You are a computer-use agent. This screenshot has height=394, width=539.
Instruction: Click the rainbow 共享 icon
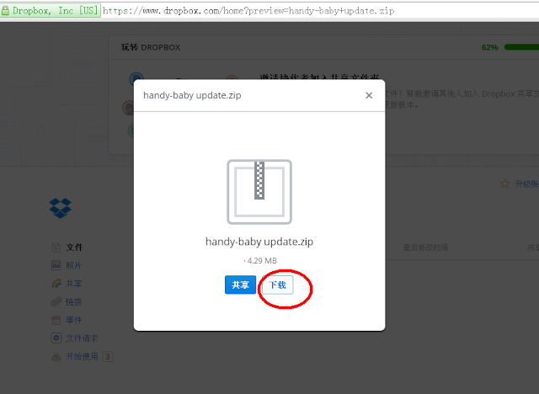coord(56,284)
